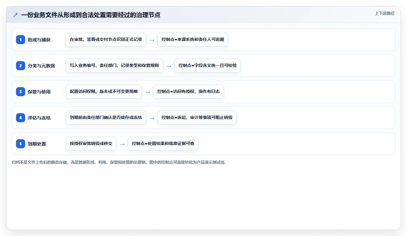
Task: Select the number 3 step badge
Action: [x=21, y=92]
